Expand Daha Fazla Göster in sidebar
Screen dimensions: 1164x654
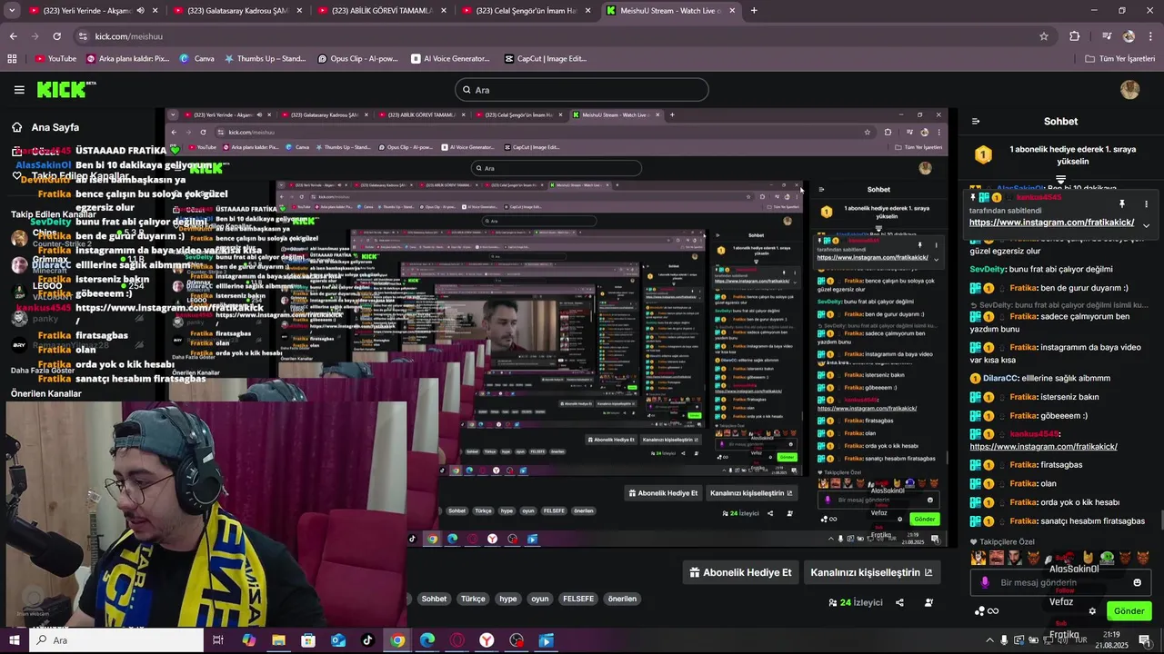(43, 371)
